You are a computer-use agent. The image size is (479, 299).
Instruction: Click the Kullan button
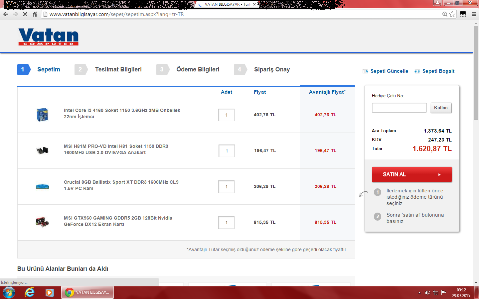[x=441, y=108]
